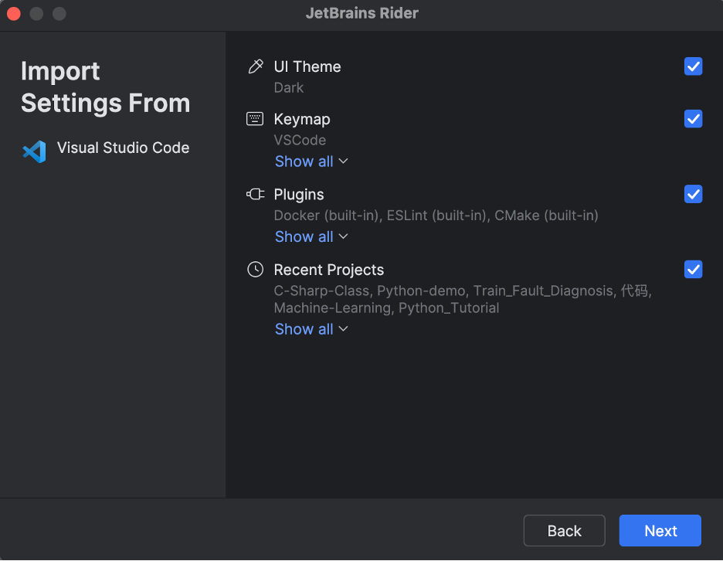Click the Keymap keyboard icon
Screen dimensions: 723x561
pyautogui.click(x=255, y=118)
